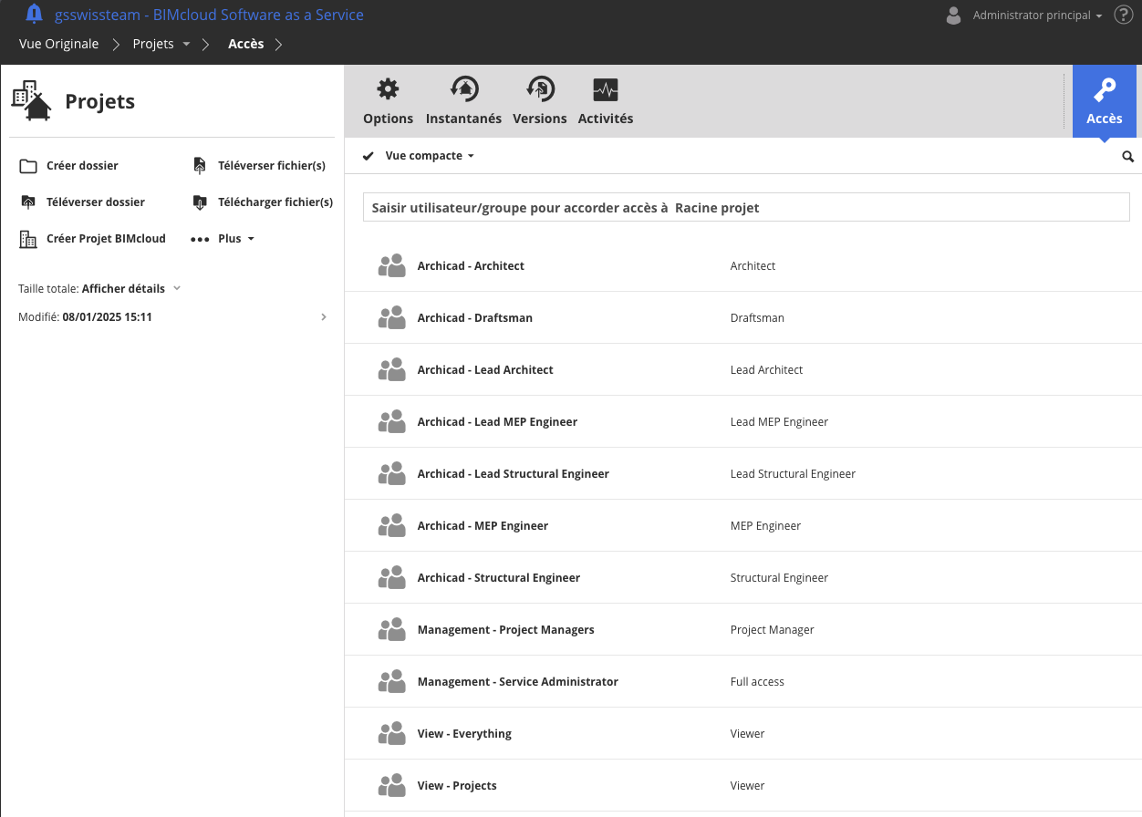Click Téléverser dossier upload icon
The width and height of the screenshot is (1142, 817).
coord(28,202)
